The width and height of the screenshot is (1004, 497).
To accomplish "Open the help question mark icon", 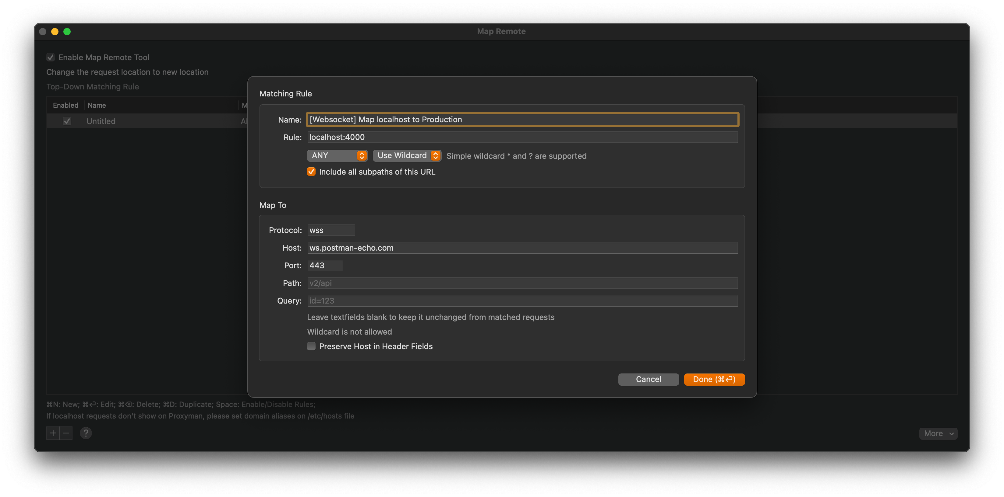I will click(x=86, y=433).
